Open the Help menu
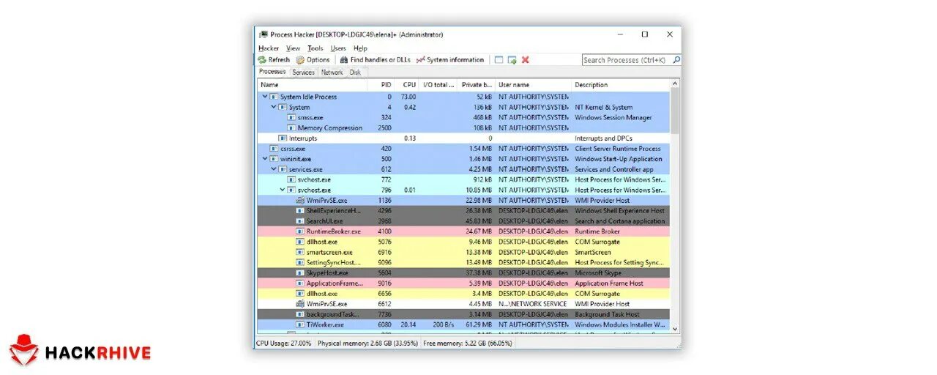The image size is (937, 375). point(360,48)
